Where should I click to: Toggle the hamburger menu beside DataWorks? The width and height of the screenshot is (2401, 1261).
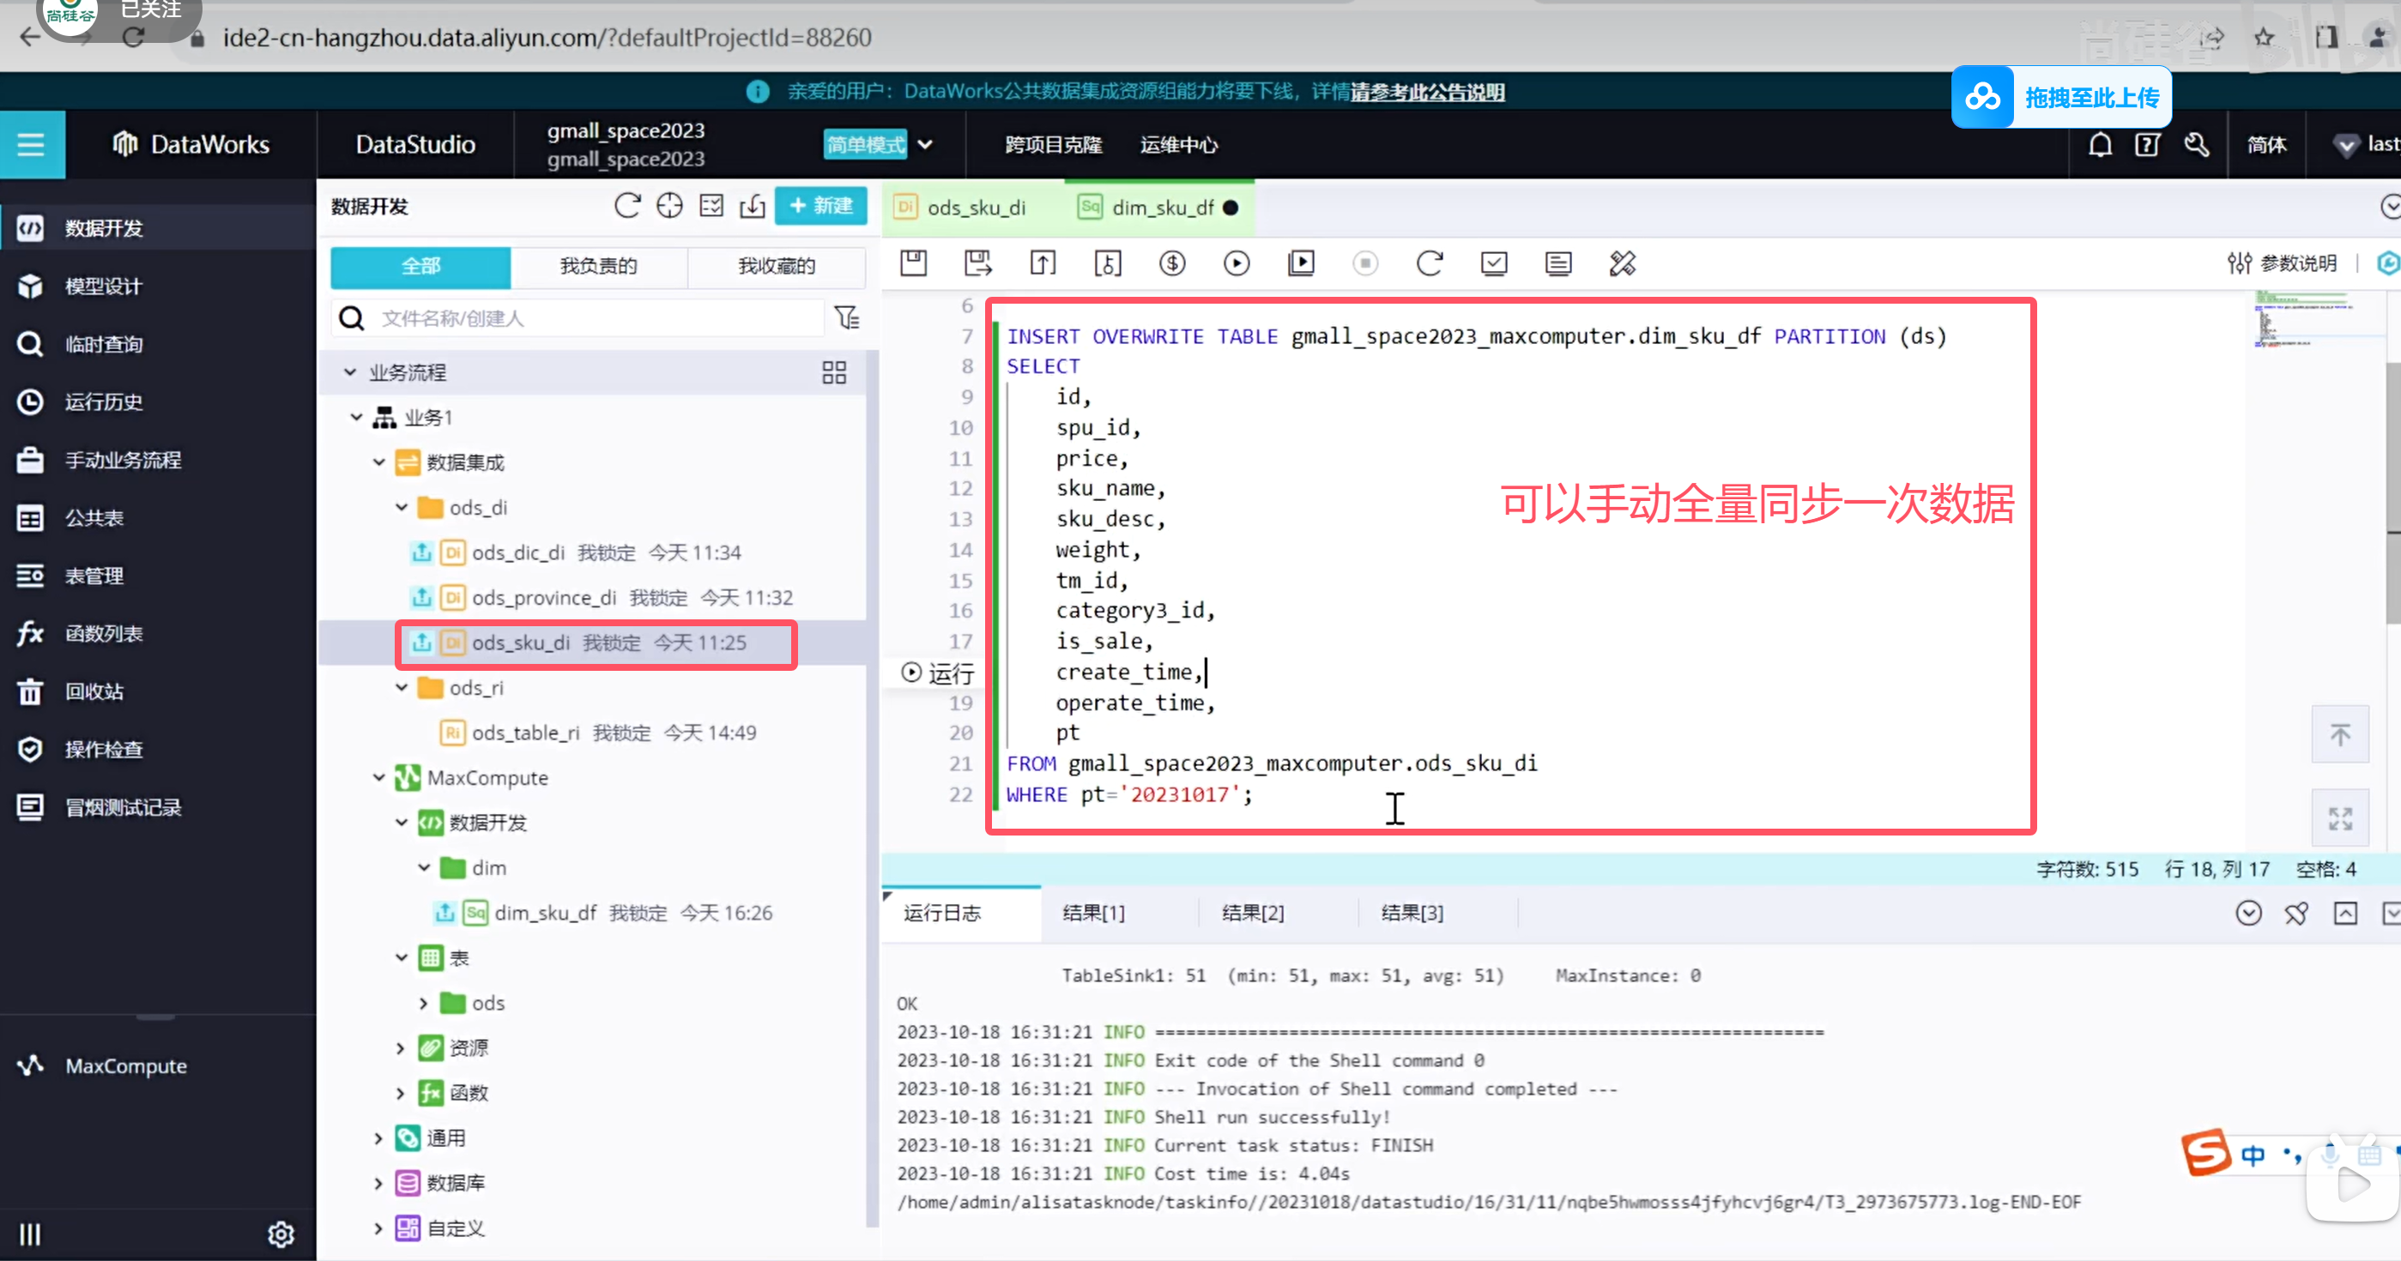tap(32, 144)
